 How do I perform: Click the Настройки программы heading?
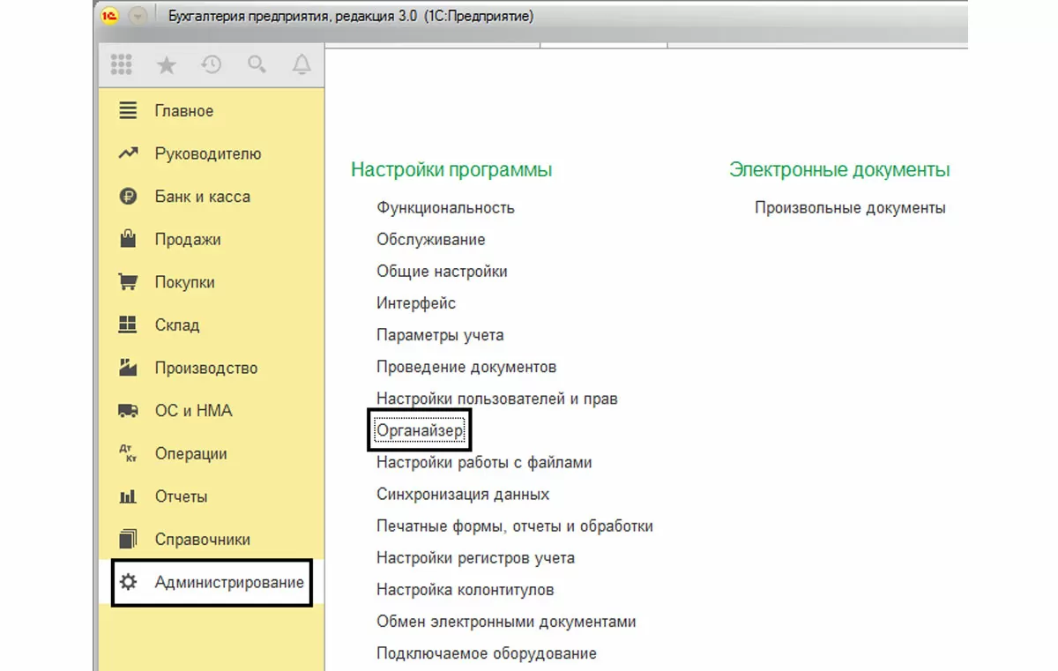451,169
